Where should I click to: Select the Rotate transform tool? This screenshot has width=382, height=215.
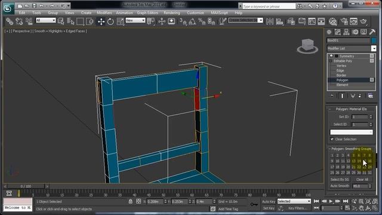point(110,21)
